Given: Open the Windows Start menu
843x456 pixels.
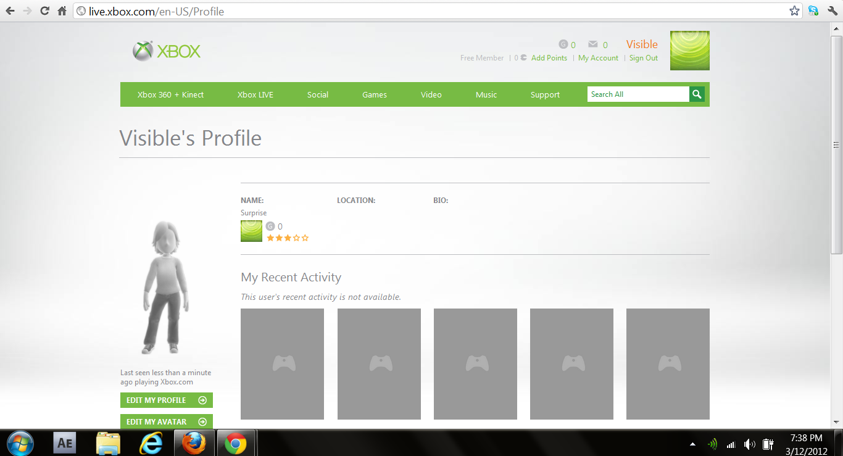Looking at the screenshot, I should [19, 443].
